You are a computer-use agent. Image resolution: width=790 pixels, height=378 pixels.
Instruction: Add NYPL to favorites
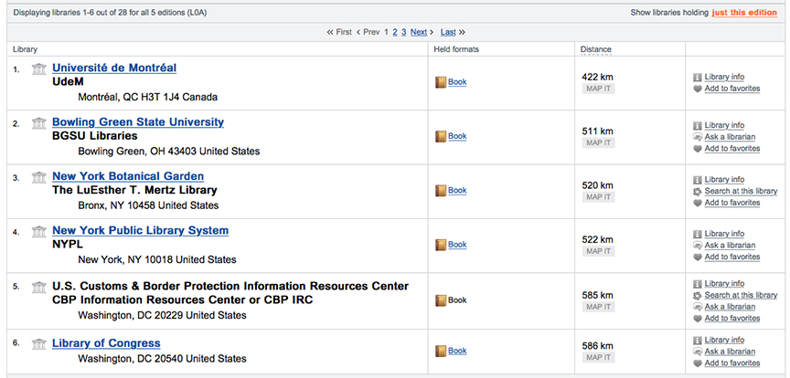tap(732, 257)
